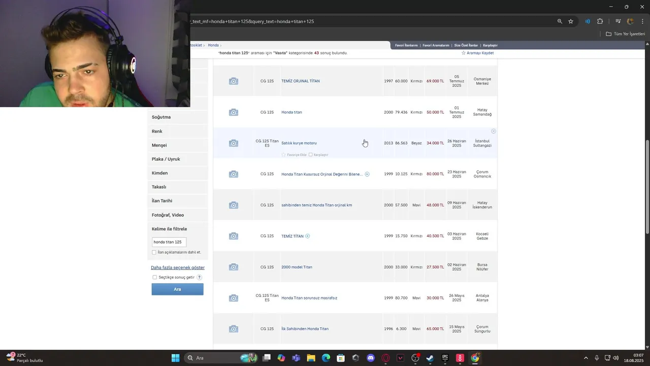Open Favori İlanlarım menu item
Image resolution: width=650 pixels, height=366 pixels.
point(406,45)
